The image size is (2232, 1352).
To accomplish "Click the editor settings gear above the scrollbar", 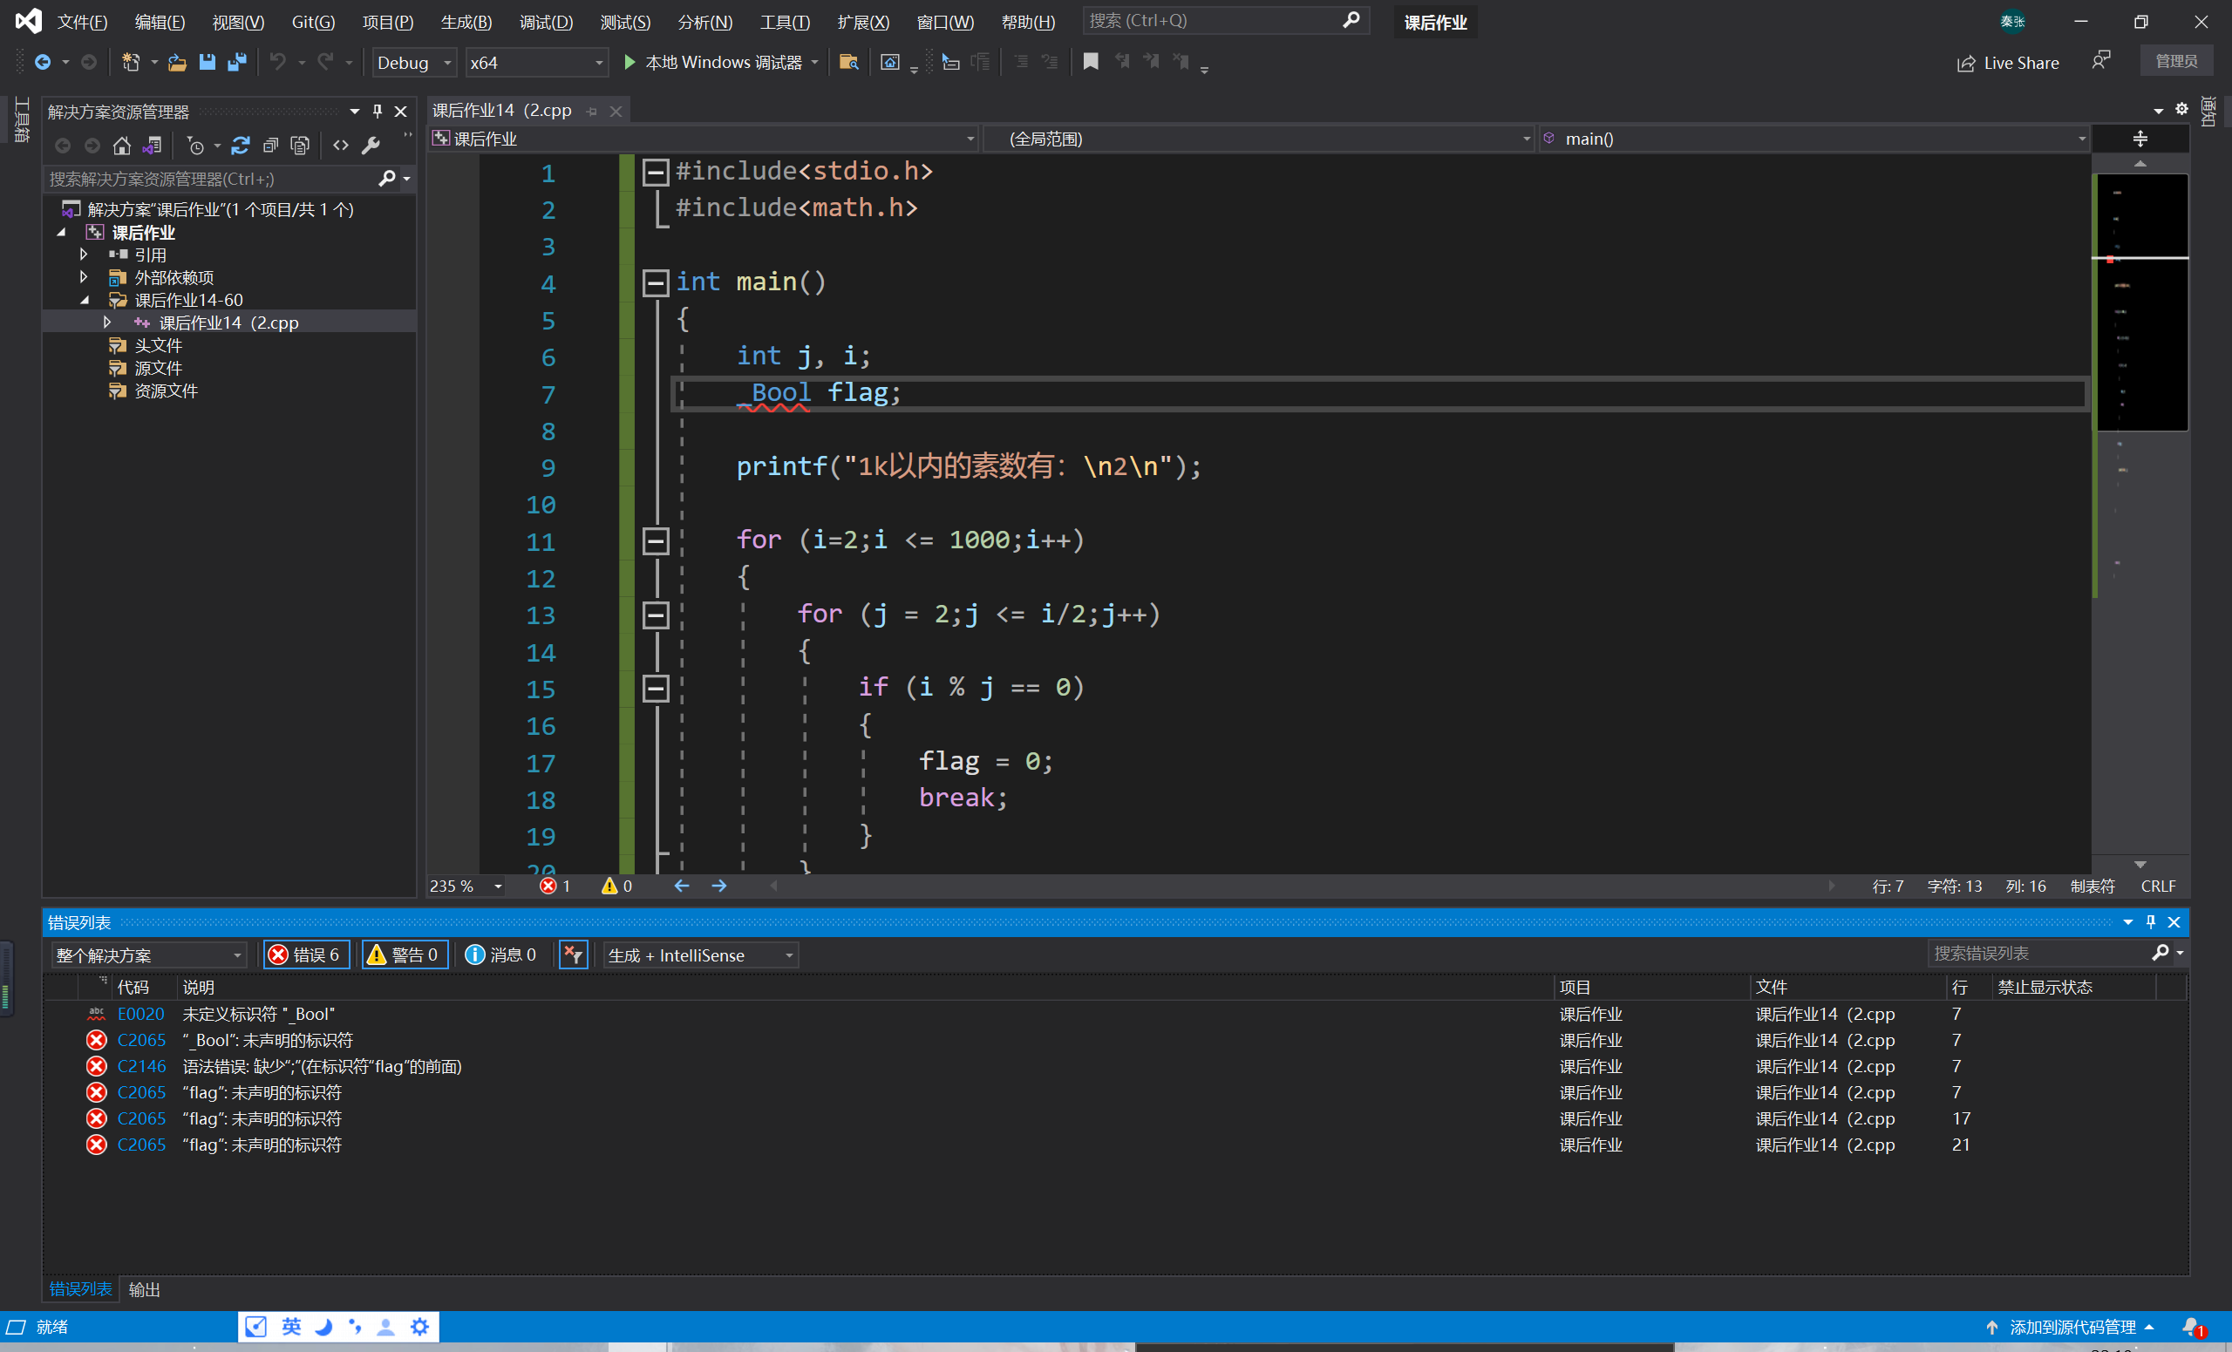I will click(x=2182, y=110).
